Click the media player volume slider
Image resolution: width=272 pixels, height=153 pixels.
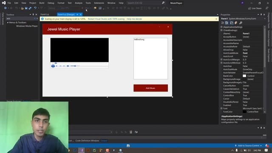tap(75, 66)
